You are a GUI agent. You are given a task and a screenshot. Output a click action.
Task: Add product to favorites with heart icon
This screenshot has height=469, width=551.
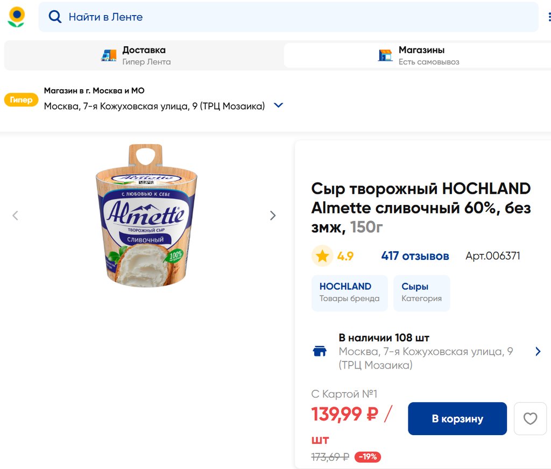point(530,418)
